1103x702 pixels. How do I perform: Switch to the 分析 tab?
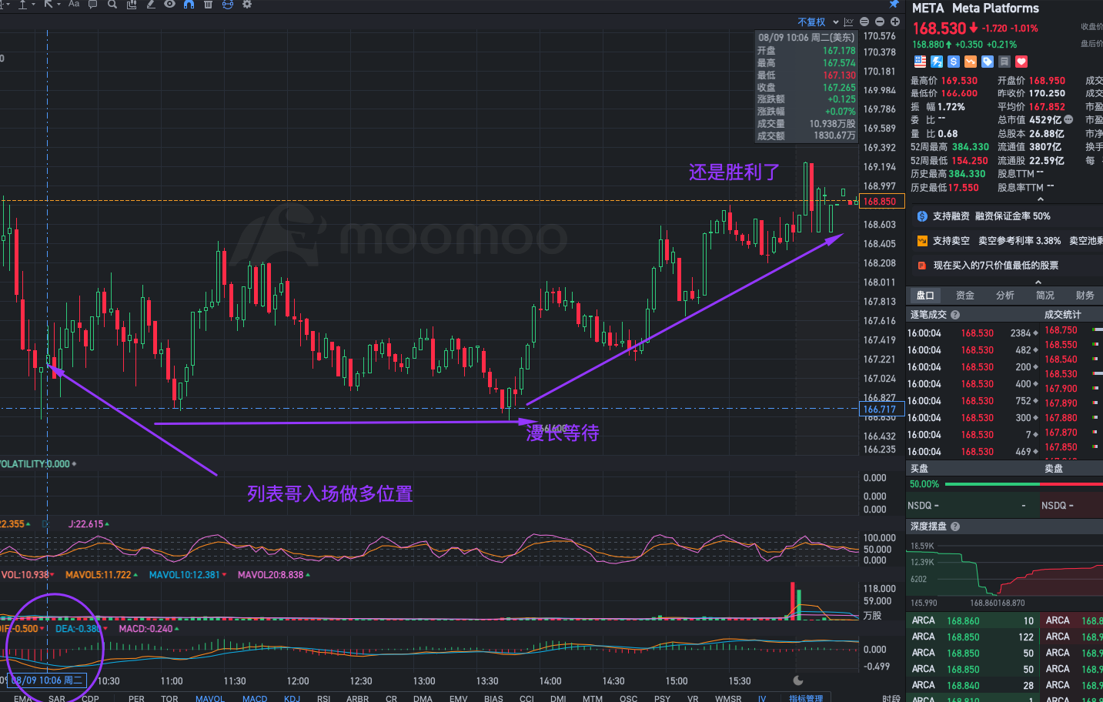click(x=1005, y=296)
